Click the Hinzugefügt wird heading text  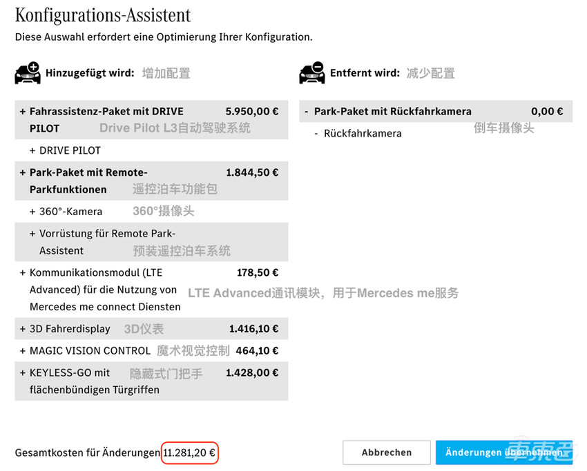90,73
